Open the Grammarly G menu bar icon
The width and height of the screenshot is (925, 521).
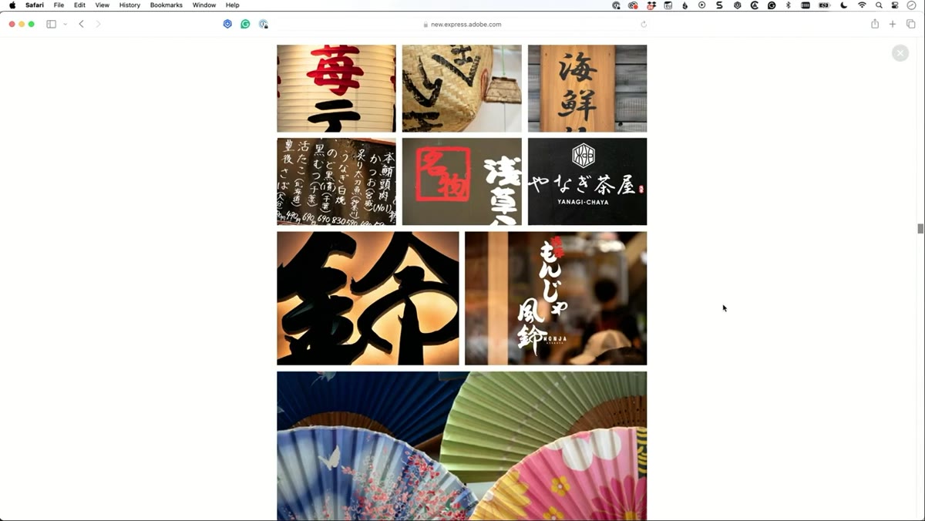coord(772,5)
